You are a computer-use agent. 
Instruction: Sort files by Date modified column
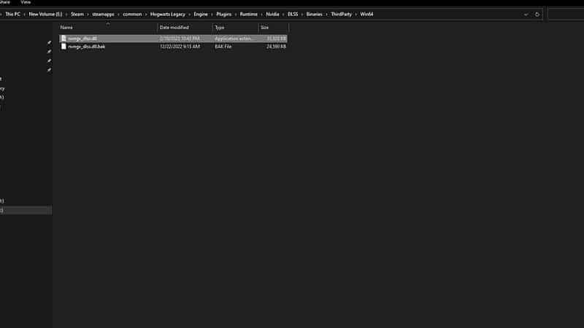pos(174,27)
